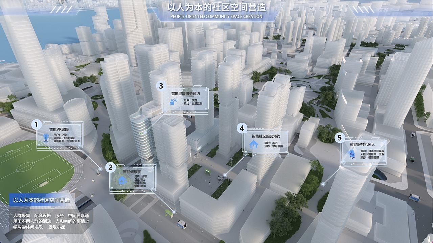Click the text 用户：小柒
Viewport: 433px width, 243px height.
(60, 135)
